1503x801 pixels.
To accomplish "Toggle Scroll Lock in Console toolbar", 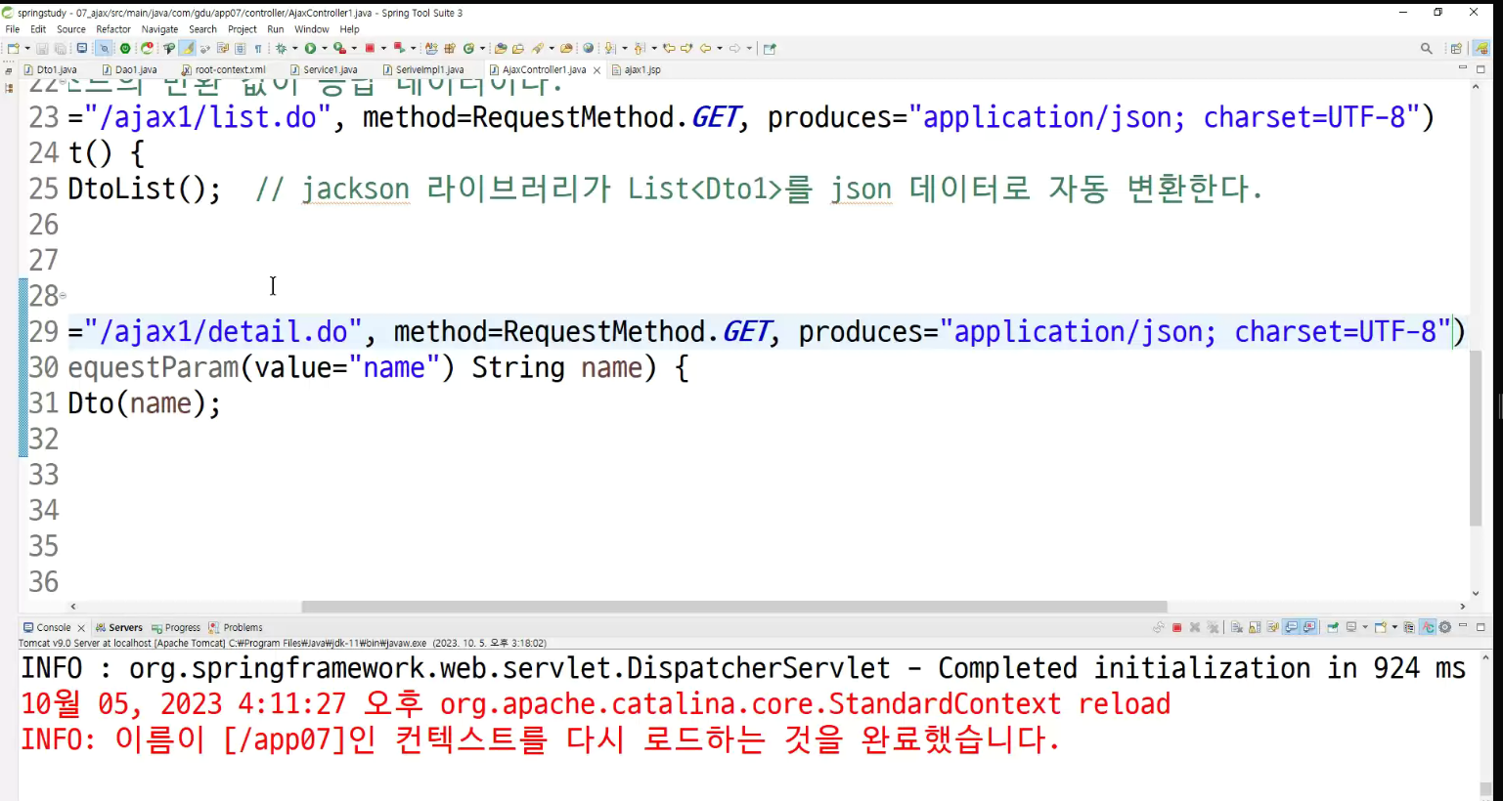I will pyautogui.click(x=1255, y=627).
